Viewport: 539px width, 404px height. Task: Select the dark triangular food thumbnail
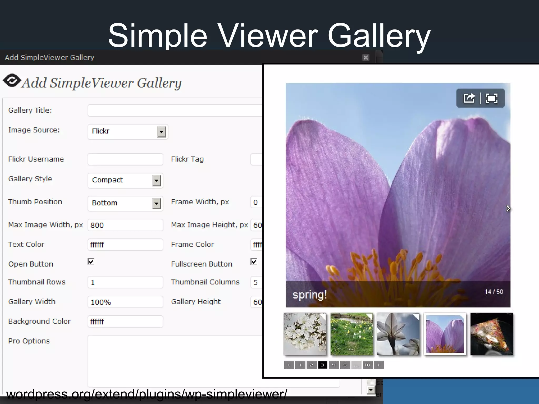pos(492,334)
